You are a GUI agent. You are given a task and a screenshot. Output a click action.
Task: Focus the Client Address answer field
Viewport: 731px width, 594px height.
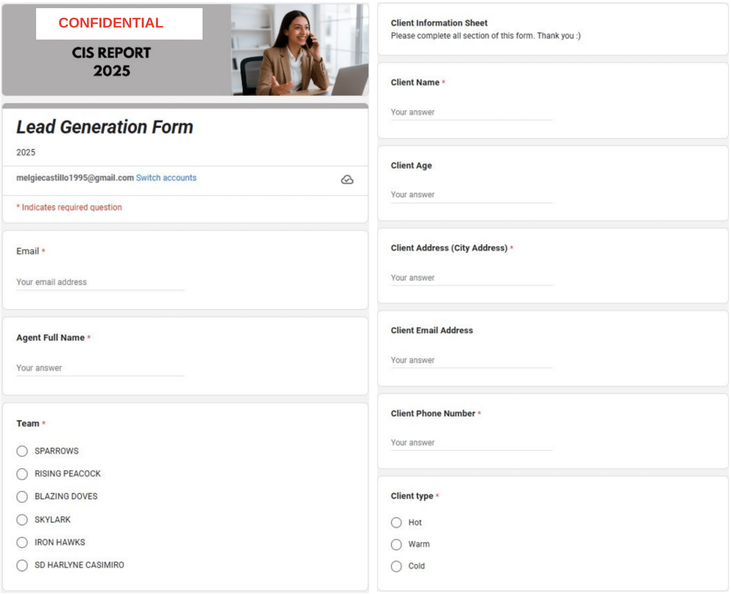471,278
